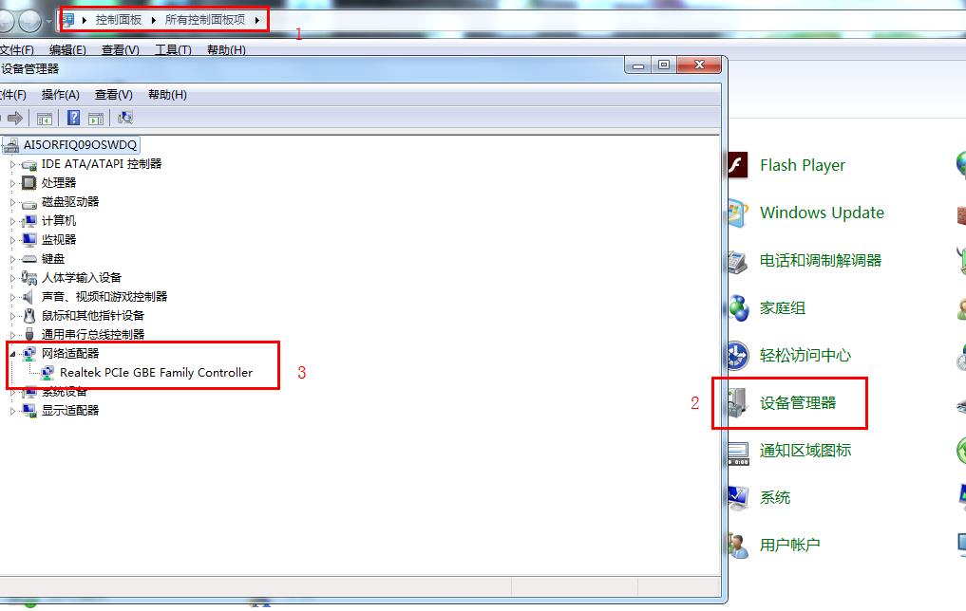This screenshot has width=966, height=611.
Task: Click the 设备管理器 icon in Control Panel
Action: [737, 403]
